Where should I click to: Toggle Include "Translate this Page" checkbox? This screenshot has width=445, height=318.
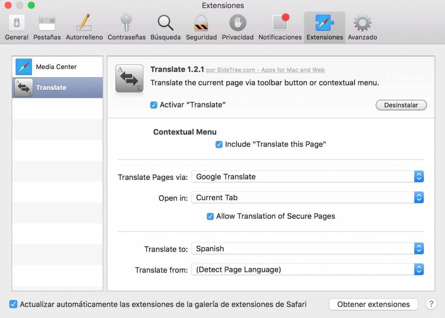coord(219,144)
